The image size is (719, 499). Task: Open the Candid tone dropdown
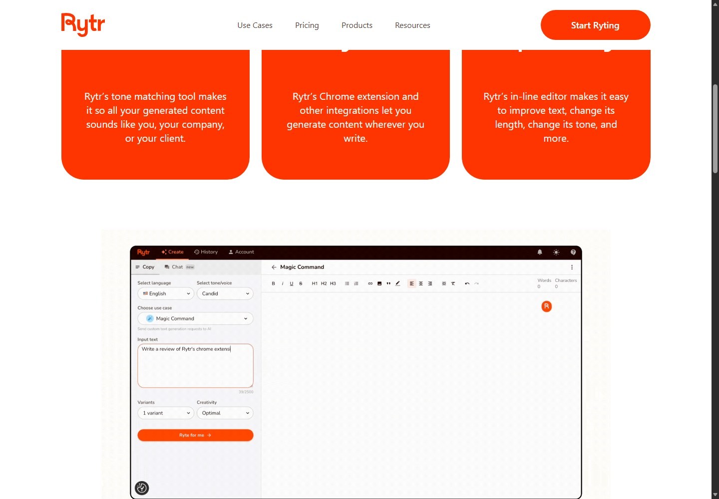[x=225, y=293]
